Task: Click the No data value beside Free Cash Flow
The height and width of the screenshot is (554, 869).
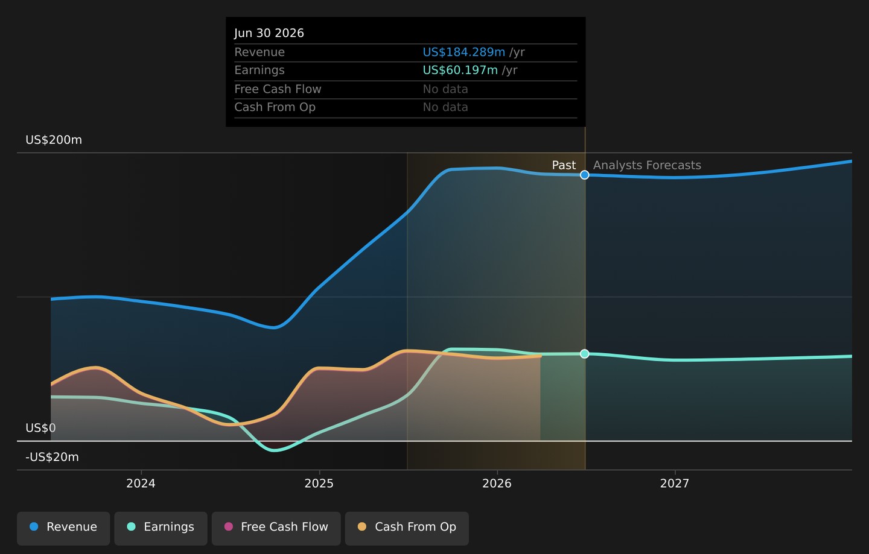Action: coord(445,89)
